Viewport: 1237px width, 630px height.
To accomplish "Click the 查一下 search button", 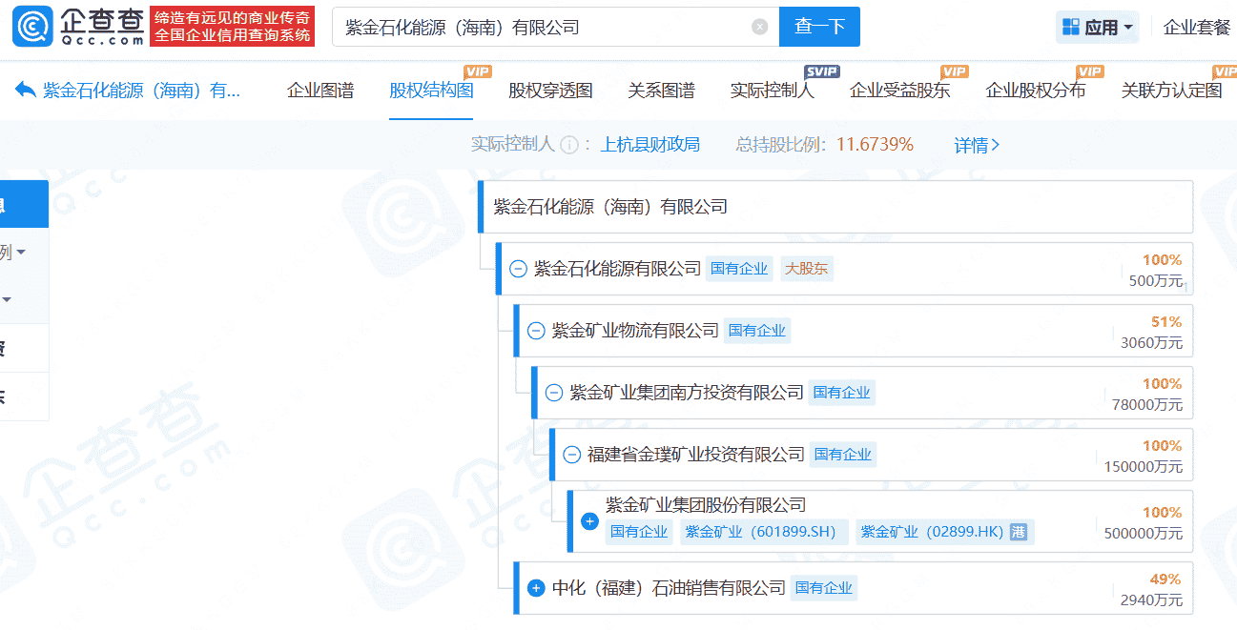I will coord(819,27).
